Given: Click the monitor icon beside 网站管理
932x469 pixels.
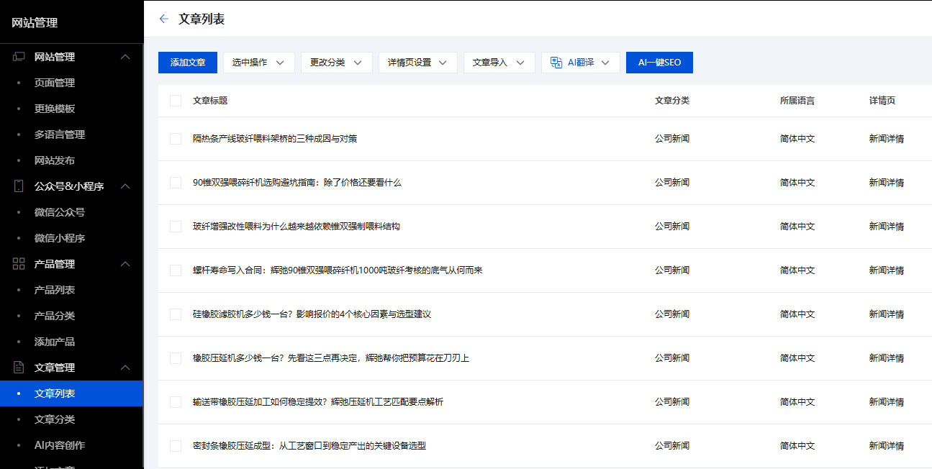Looking at the screenshot, I should coord(19,57).
